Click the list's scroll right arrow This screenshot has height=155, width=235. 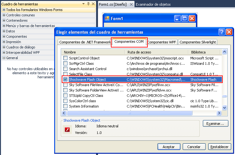[219, 113]
